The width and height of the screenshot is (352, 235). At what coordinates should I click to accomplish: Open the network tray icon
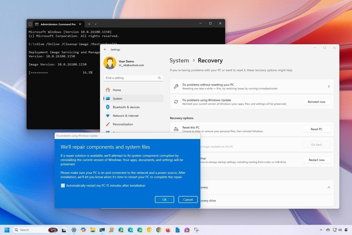tap(335, 230)
